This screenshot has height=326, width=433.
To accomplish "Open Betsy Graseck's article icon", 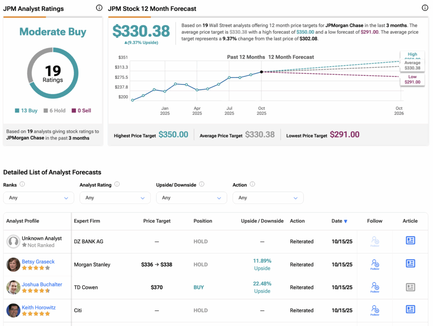I will pos(410,264).
